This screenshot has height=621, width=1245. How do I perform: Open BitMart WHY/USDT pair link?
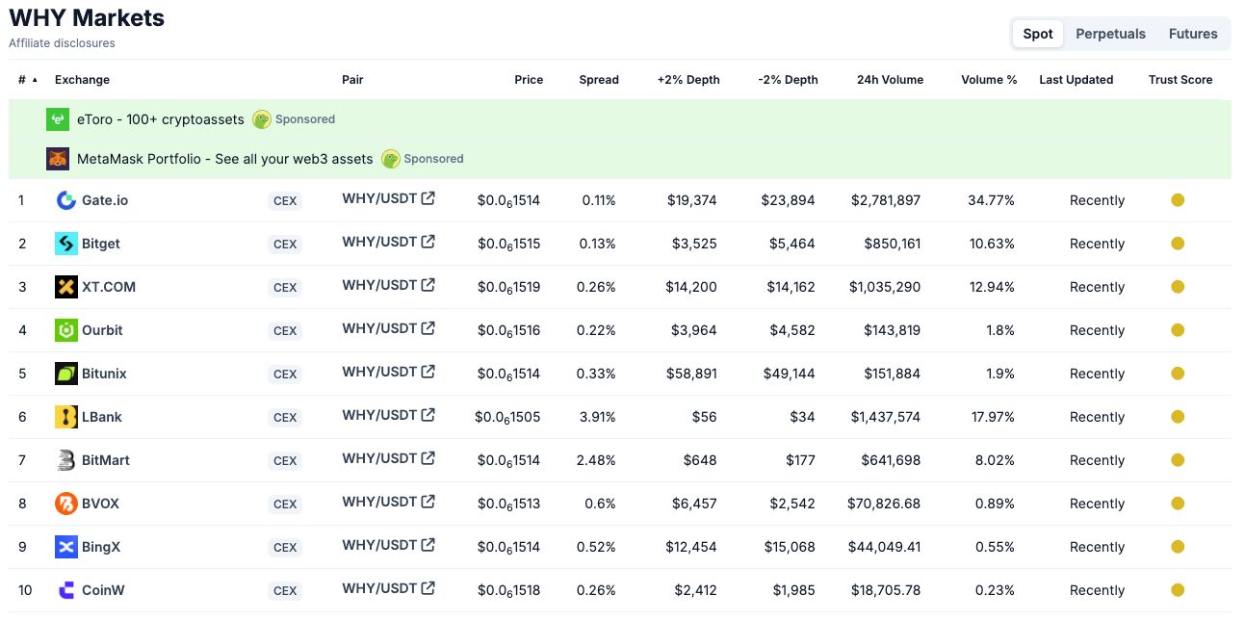coord(379,458)
